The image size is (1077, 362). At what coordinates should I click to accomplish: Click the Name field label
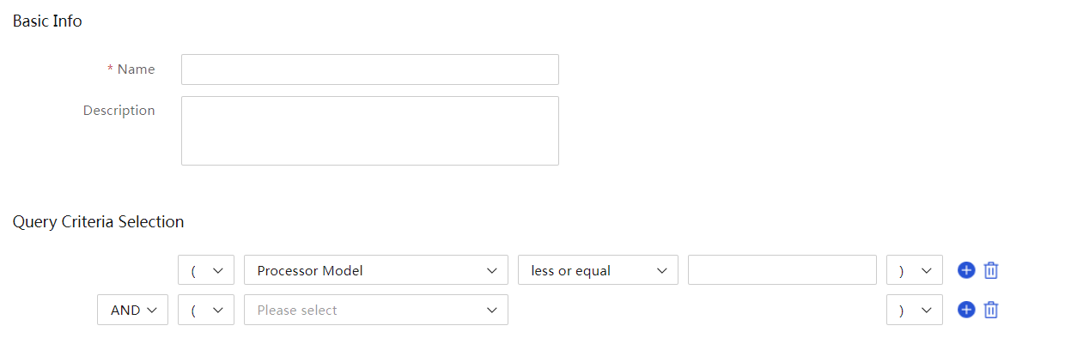pyautogui.click(x=136, y=69)
